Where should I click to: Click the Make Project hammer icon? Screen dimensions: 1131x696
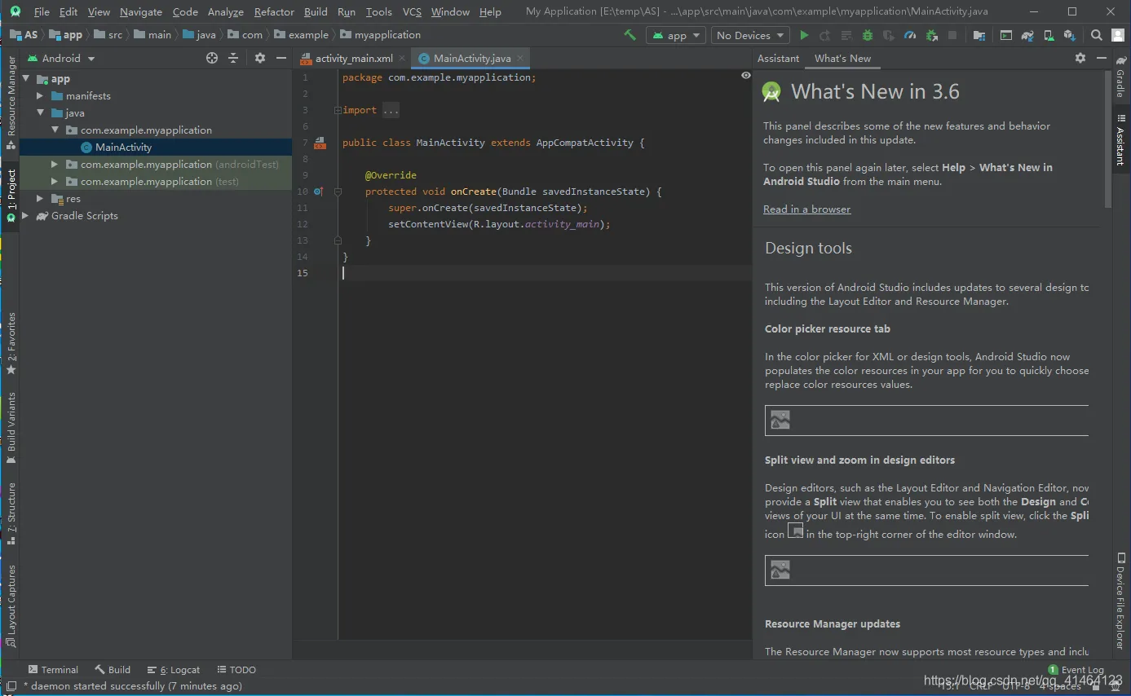pyautogui.click(x=630, y=35)
